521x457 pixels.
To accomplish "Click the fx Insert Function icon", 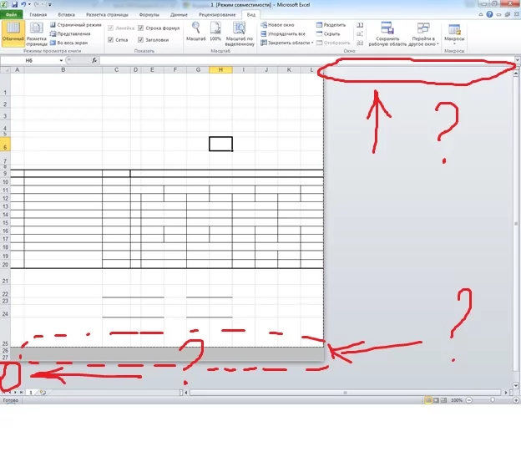I will 94,60.
